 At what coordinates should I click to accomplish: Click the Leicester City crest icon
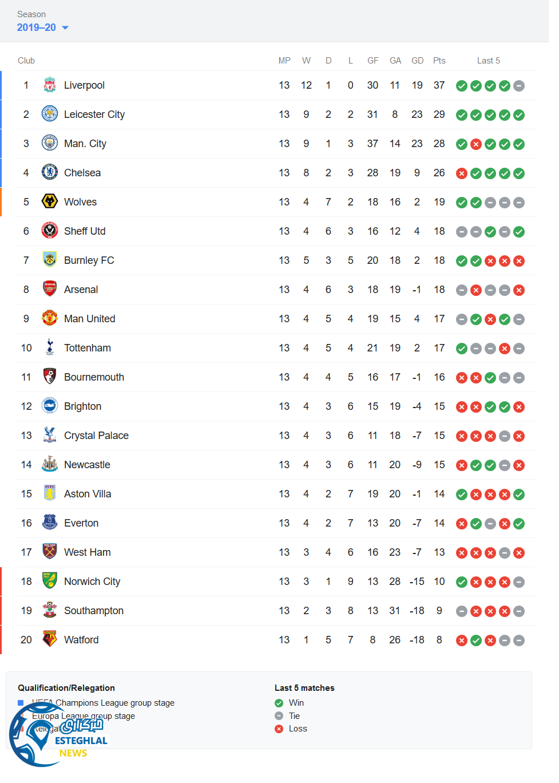(x=50, y=114)
